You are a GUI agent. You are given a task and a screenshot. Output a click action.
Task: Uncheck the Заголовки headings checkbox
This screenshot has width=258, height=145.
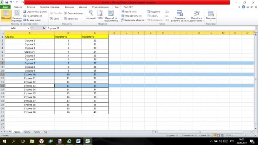65,19
